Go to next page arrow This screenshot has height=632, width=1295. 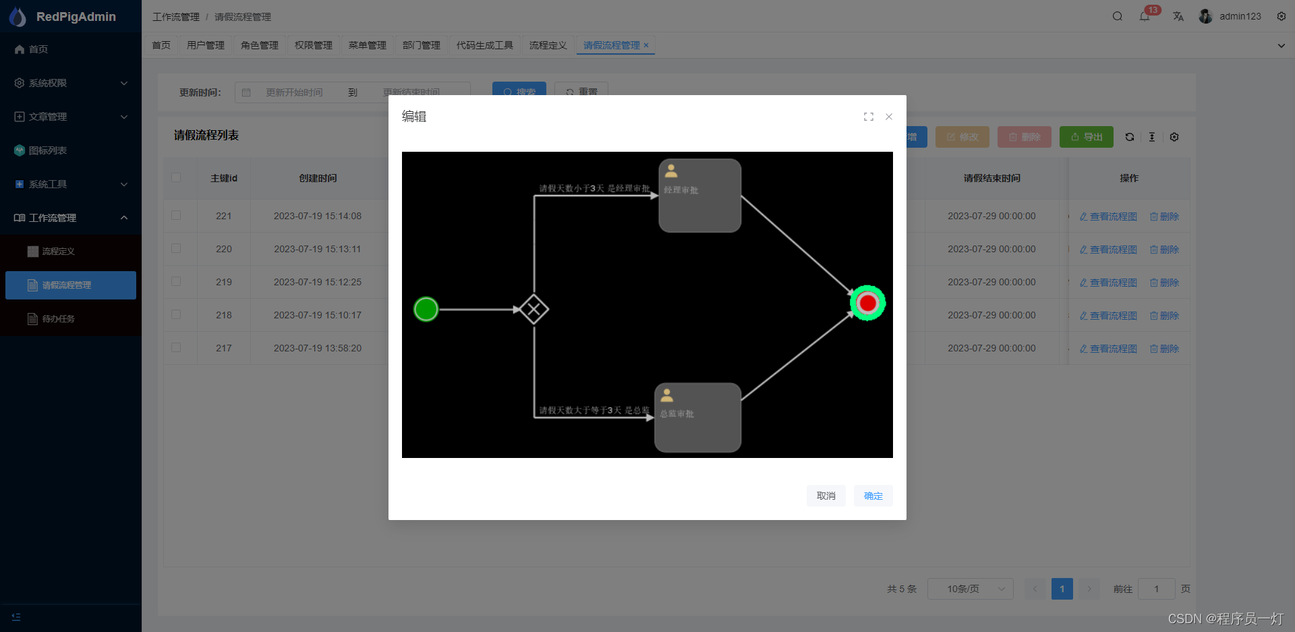tap(1089, 589)
